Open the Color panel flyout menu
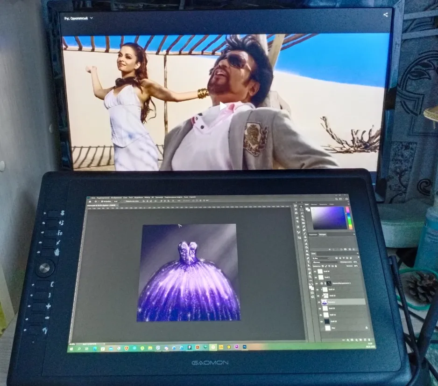Viewport: 438px width, 386px height. coord(349,204)
